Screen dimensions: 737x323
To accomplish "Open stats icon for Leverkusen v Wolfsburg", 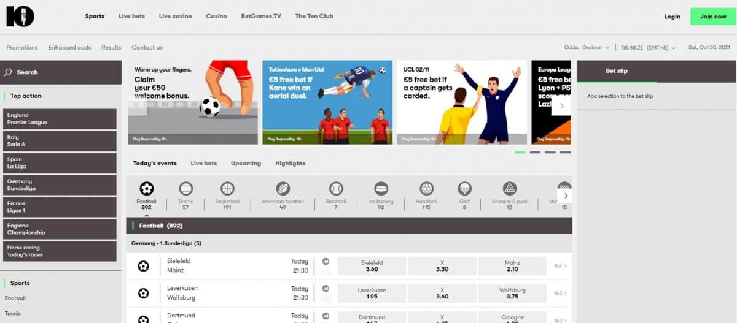I will (326, 288).
